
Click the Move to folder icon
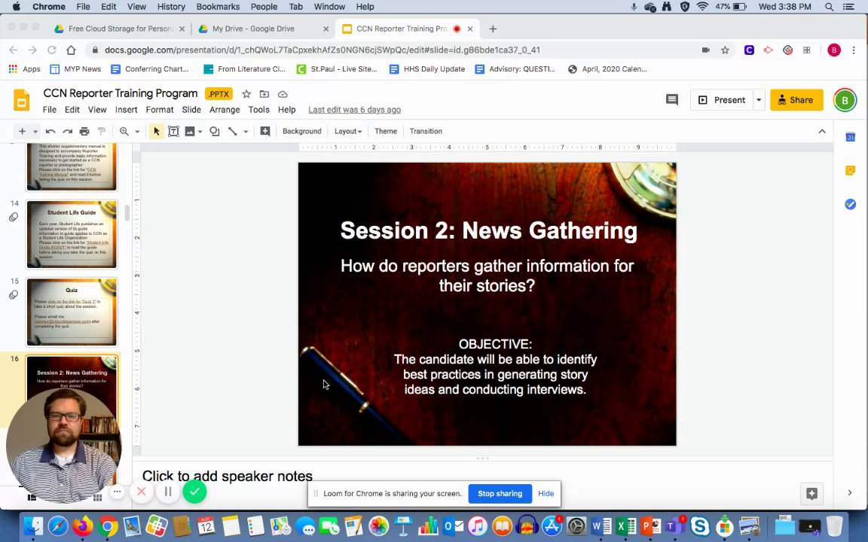(x=264, y=94)
